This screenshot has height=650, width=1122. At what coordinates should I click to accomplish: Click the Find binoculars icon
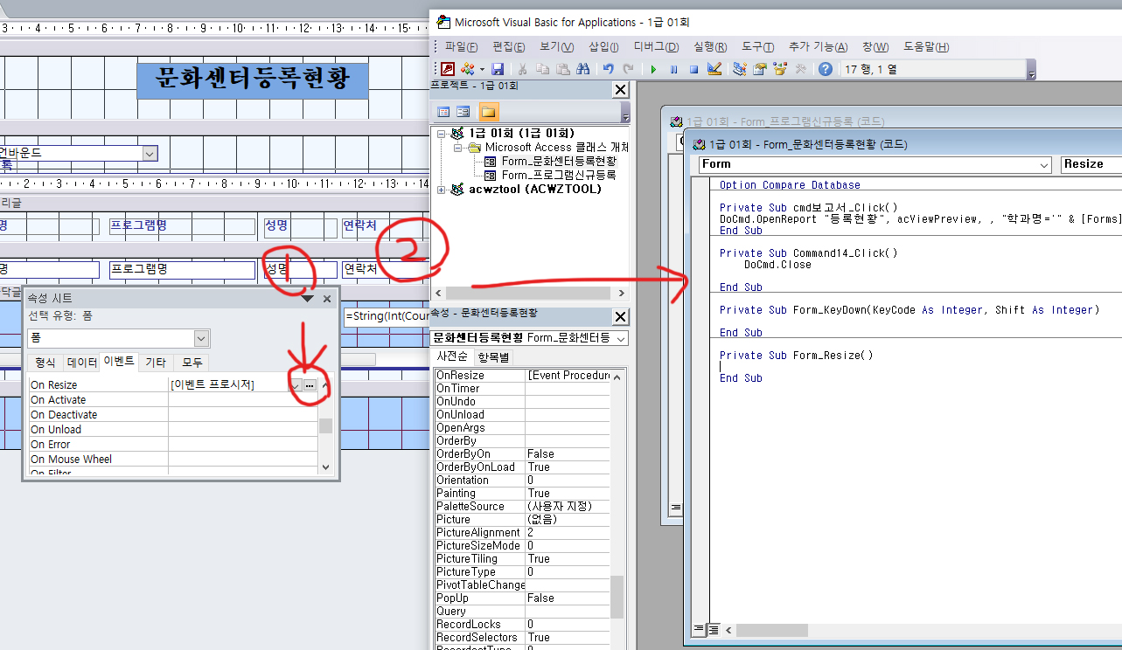tap(582, 69)
